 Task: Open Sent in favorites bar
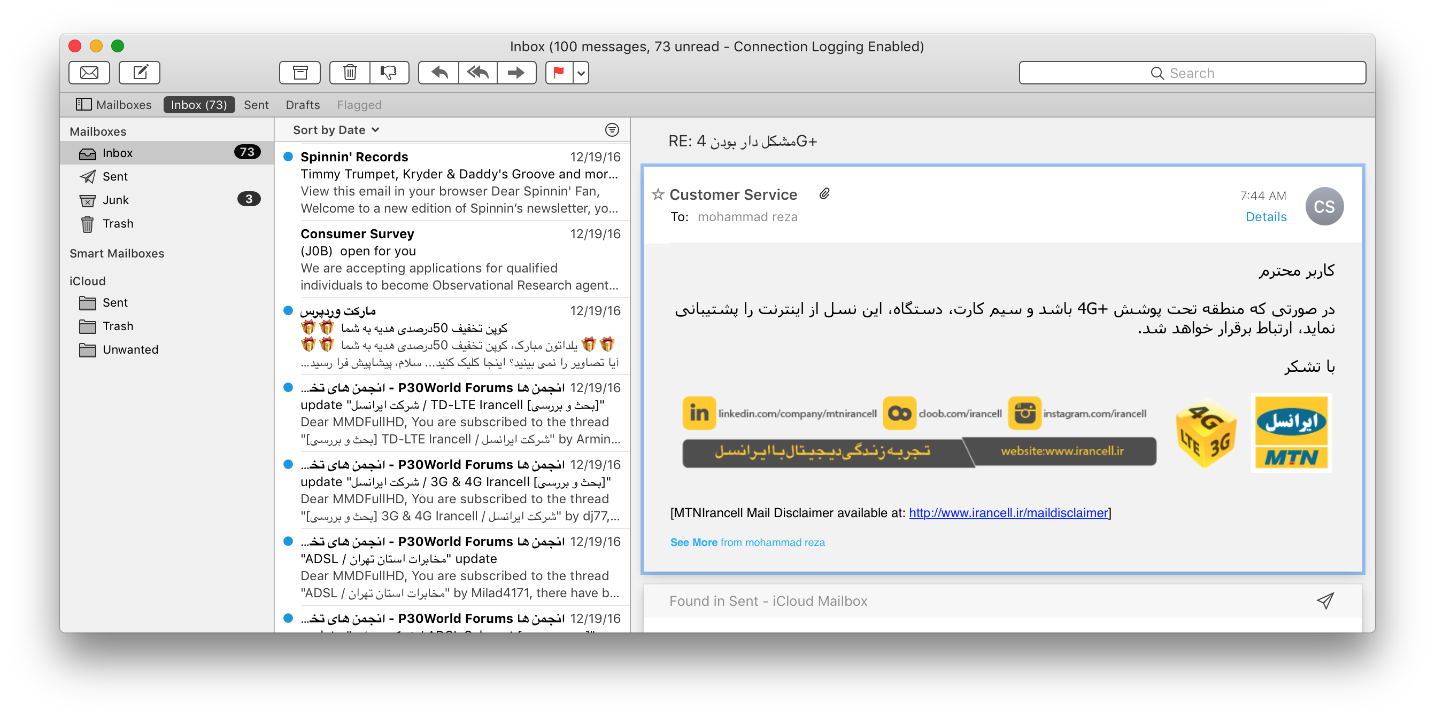point(256,105)
